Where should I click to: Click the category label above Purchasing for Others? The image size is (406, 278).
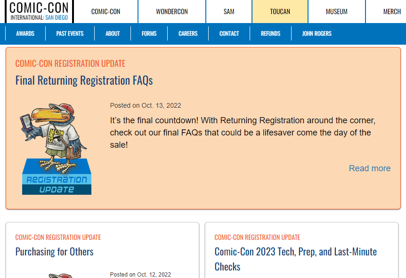pyautogui.click(x=58, y=238)
